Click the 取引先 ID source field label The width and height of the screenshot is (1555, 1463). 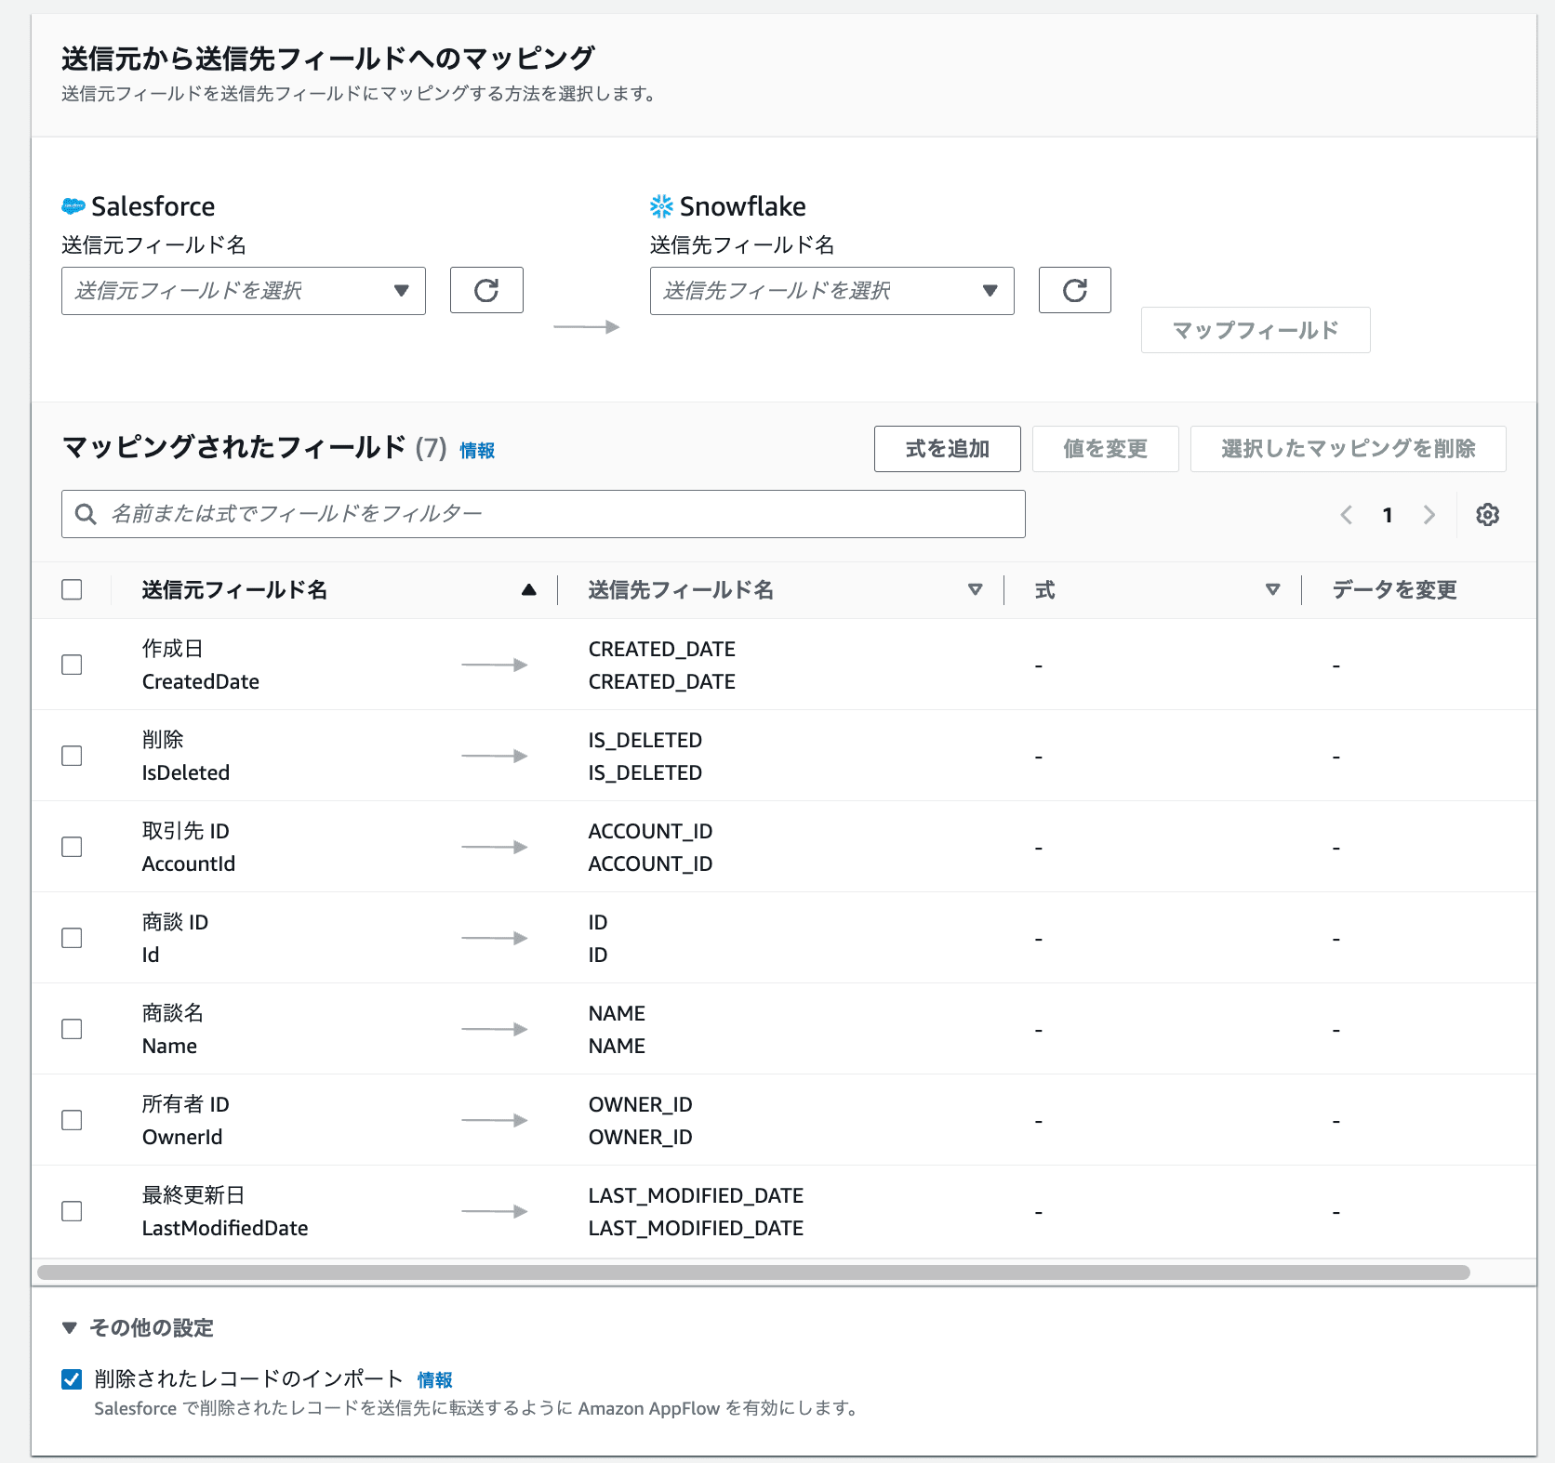click(x=185, y=831)
